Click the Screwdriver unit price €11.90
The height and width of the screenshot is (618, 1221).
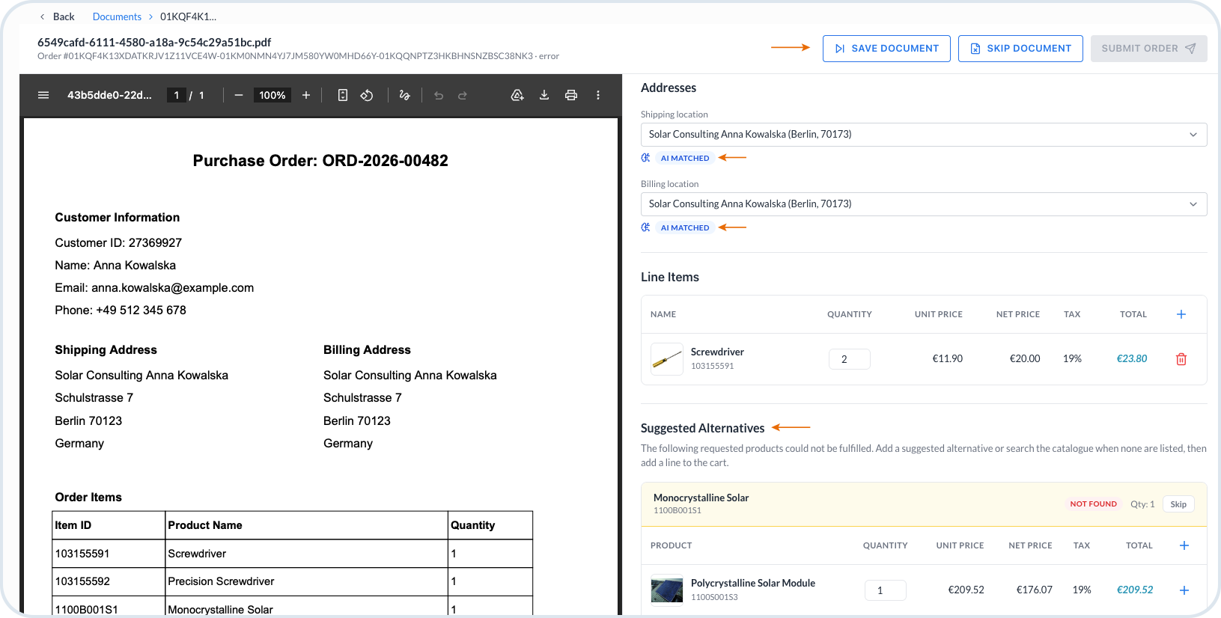(948, 359)
